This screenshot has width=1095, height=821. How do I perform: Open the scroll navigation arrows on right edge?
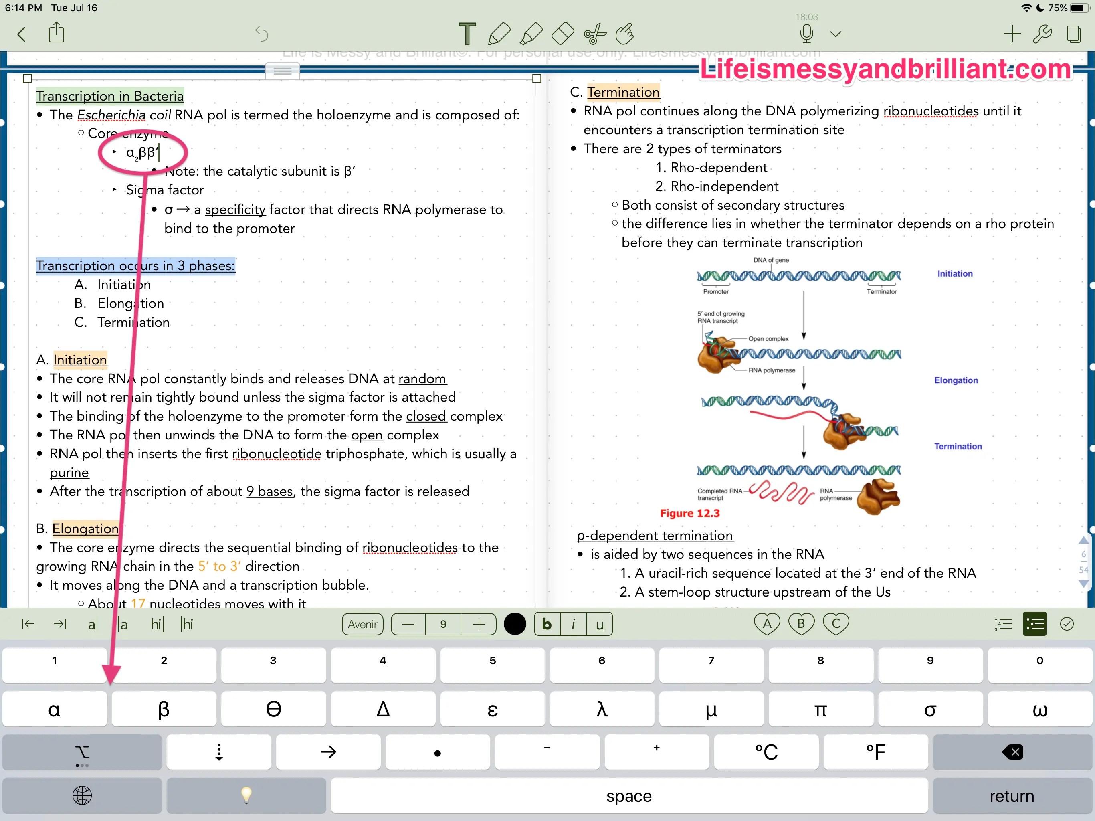point(1084,564)
